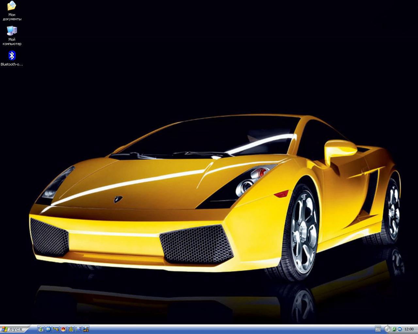The width and height of the screenshot is (418, 334).
Task: Select the Мой компьютер desktop icon
Action: coord(12,36)
